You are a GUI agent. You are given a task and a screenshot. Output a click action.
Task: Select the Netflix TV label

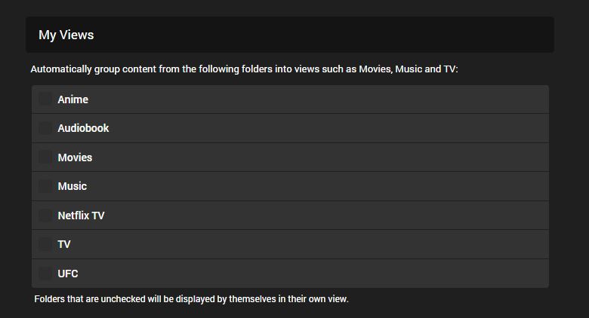pyautogui.click(x=81, y=216)
